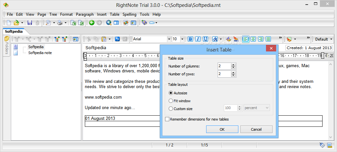
Task: Click the highlighter brush icon
Action: (x=289, y=39)
